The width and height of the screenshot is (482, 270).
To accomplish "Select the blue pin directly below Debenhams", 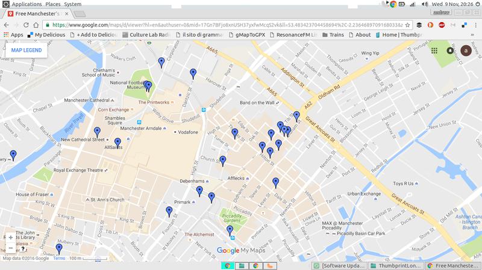I will coord(199,191).
